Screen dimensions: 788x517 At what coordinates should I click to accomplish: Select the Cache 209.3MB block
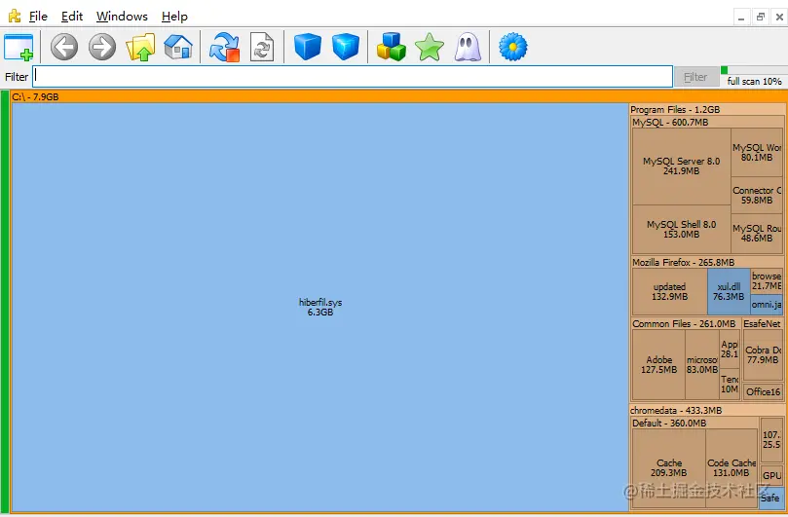pyautogui.click(x=669, y=467)
